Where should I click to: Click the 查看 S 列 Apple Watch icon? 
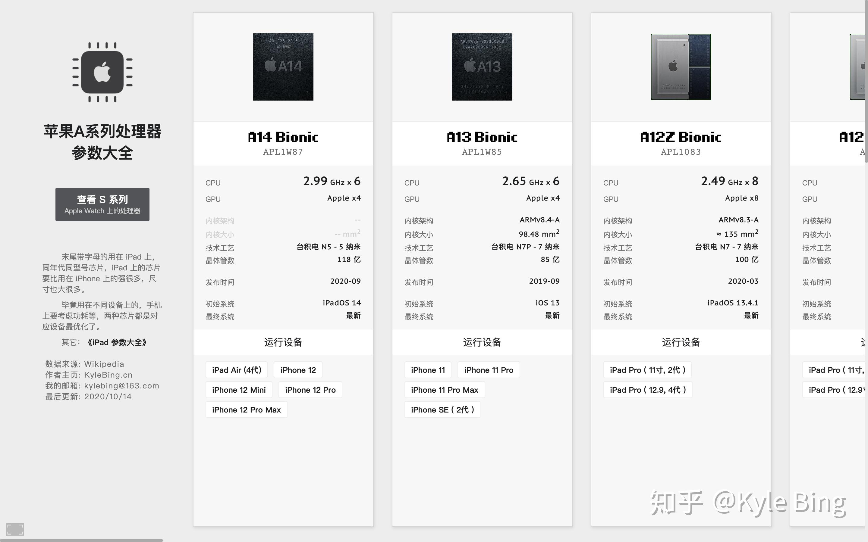[x=102, y=204]
